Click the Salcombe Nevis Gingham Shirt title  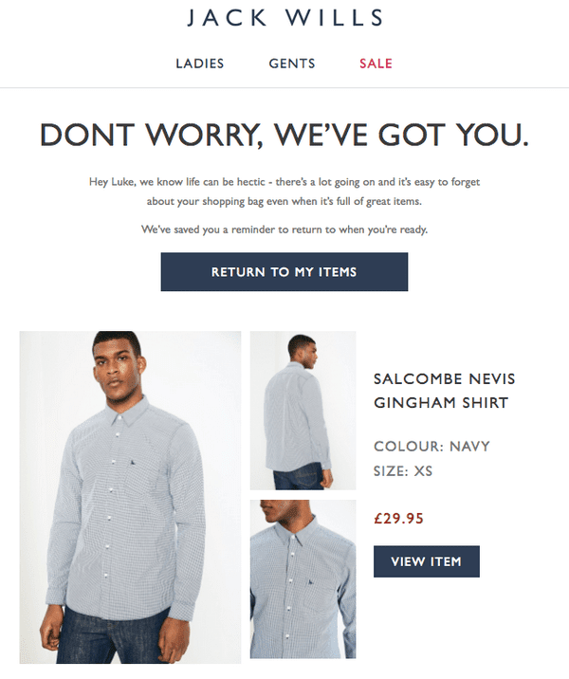[x=444, y=391]
